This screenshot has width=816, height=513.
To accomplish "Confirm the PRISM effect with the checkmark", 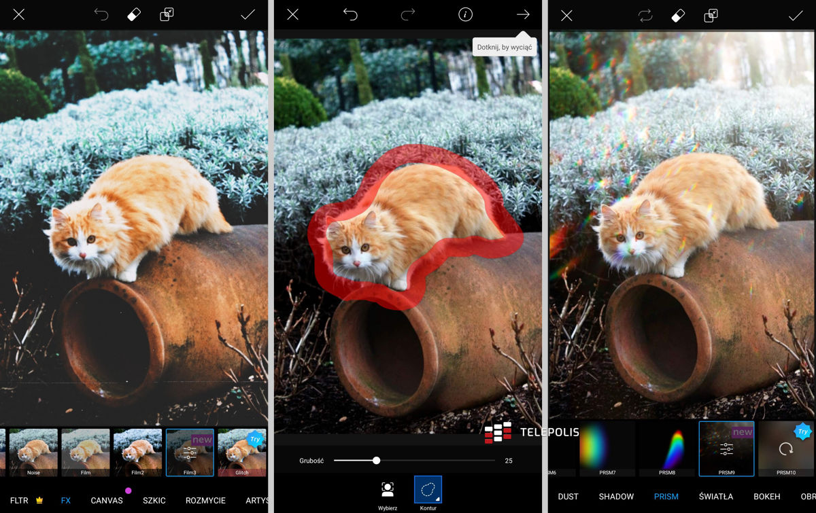I will [x=796, y=16].
